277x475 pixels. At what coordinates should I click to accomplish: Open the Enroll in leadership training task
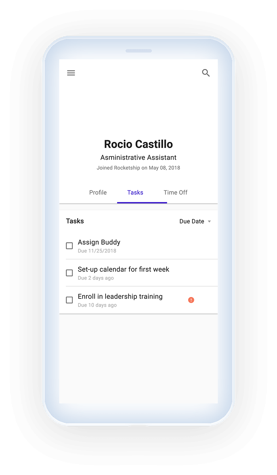coord(120,296)
